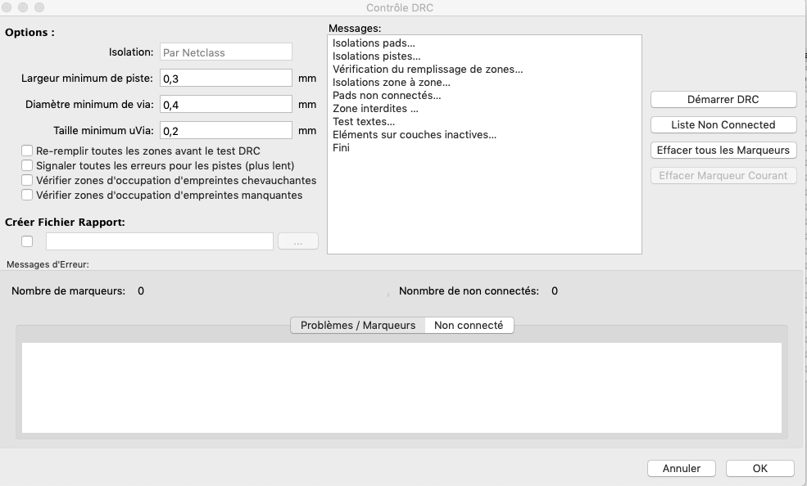Cancel the dialog with Annuler
The height and width of the screenshot is (486, 807).
681,469
